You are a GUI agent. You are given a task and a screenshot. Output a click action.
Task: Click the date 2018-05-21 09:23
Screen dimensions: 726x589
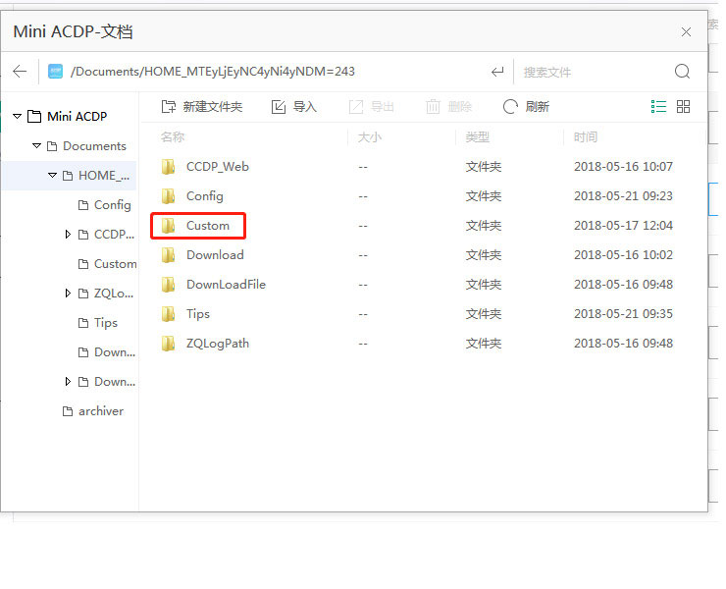[623, 196]
